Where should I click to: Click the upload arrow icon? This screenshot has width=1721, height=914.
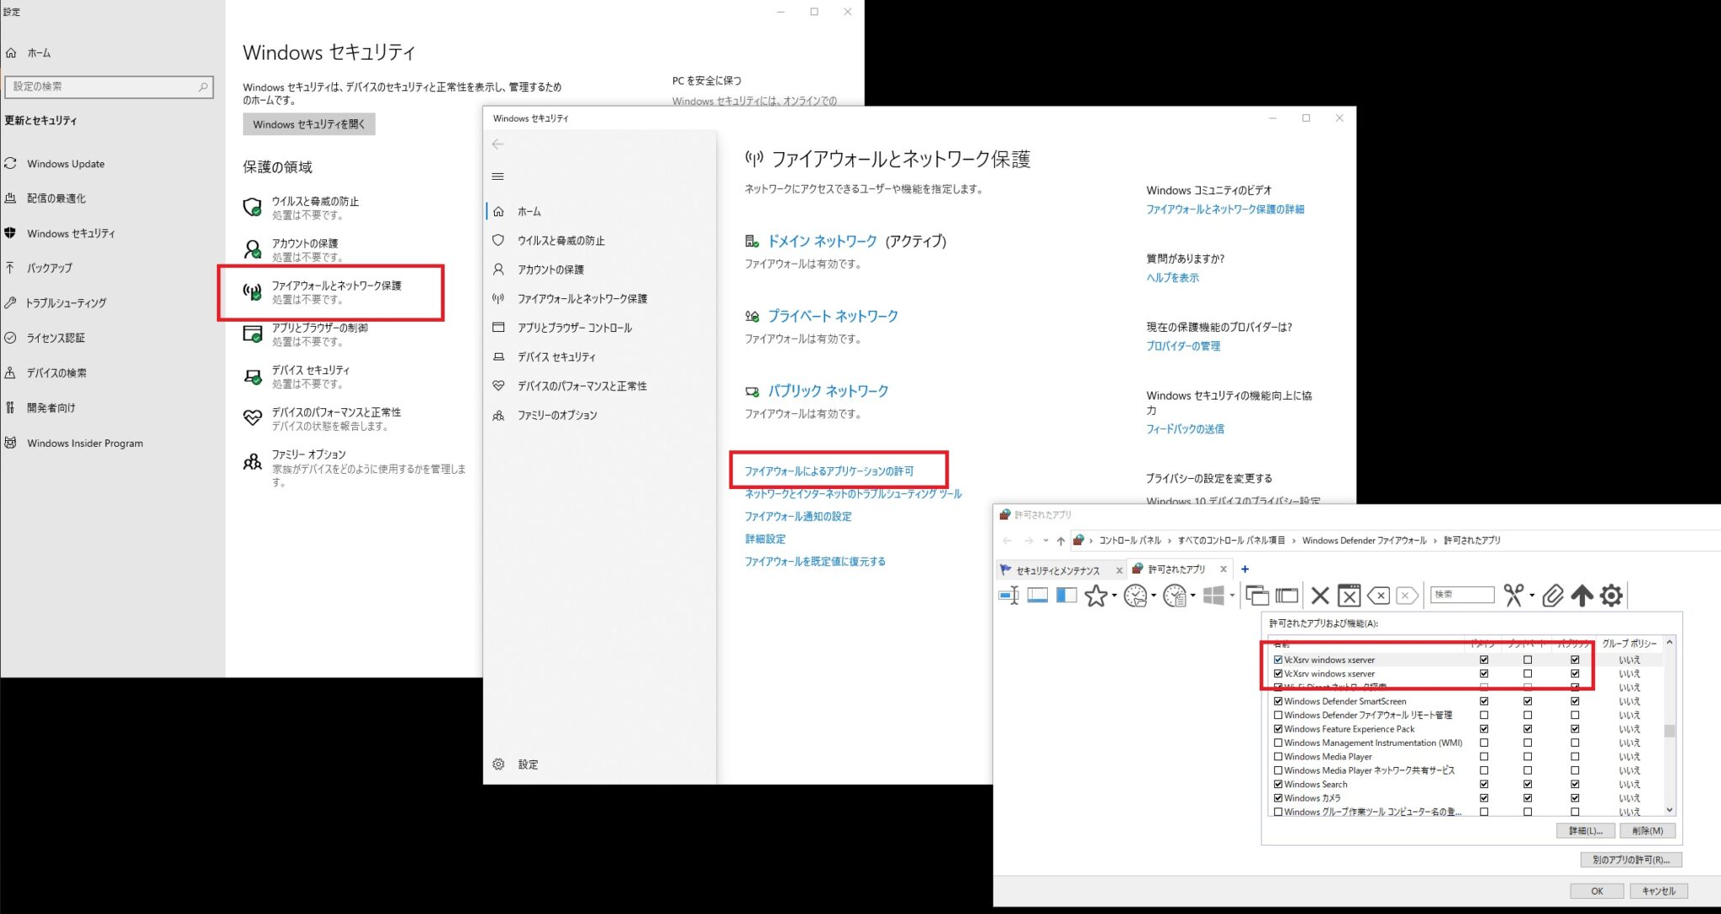pyautogui.click(x=1581, y=596)
